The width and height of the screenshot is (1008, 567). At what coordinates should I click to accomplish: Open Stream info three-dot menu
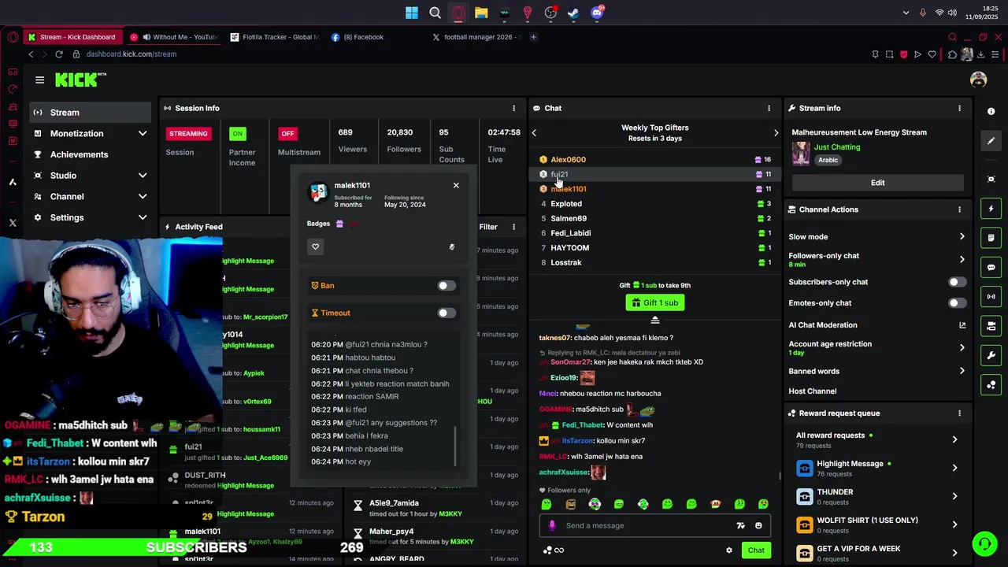[x=959, y=108]
